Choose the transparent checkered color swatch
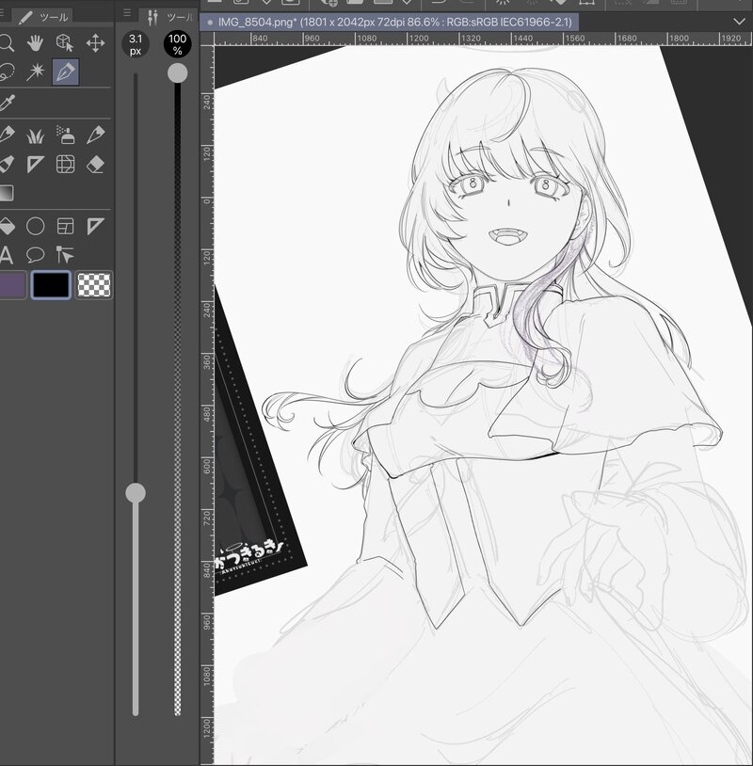 (x=94, y=285)
